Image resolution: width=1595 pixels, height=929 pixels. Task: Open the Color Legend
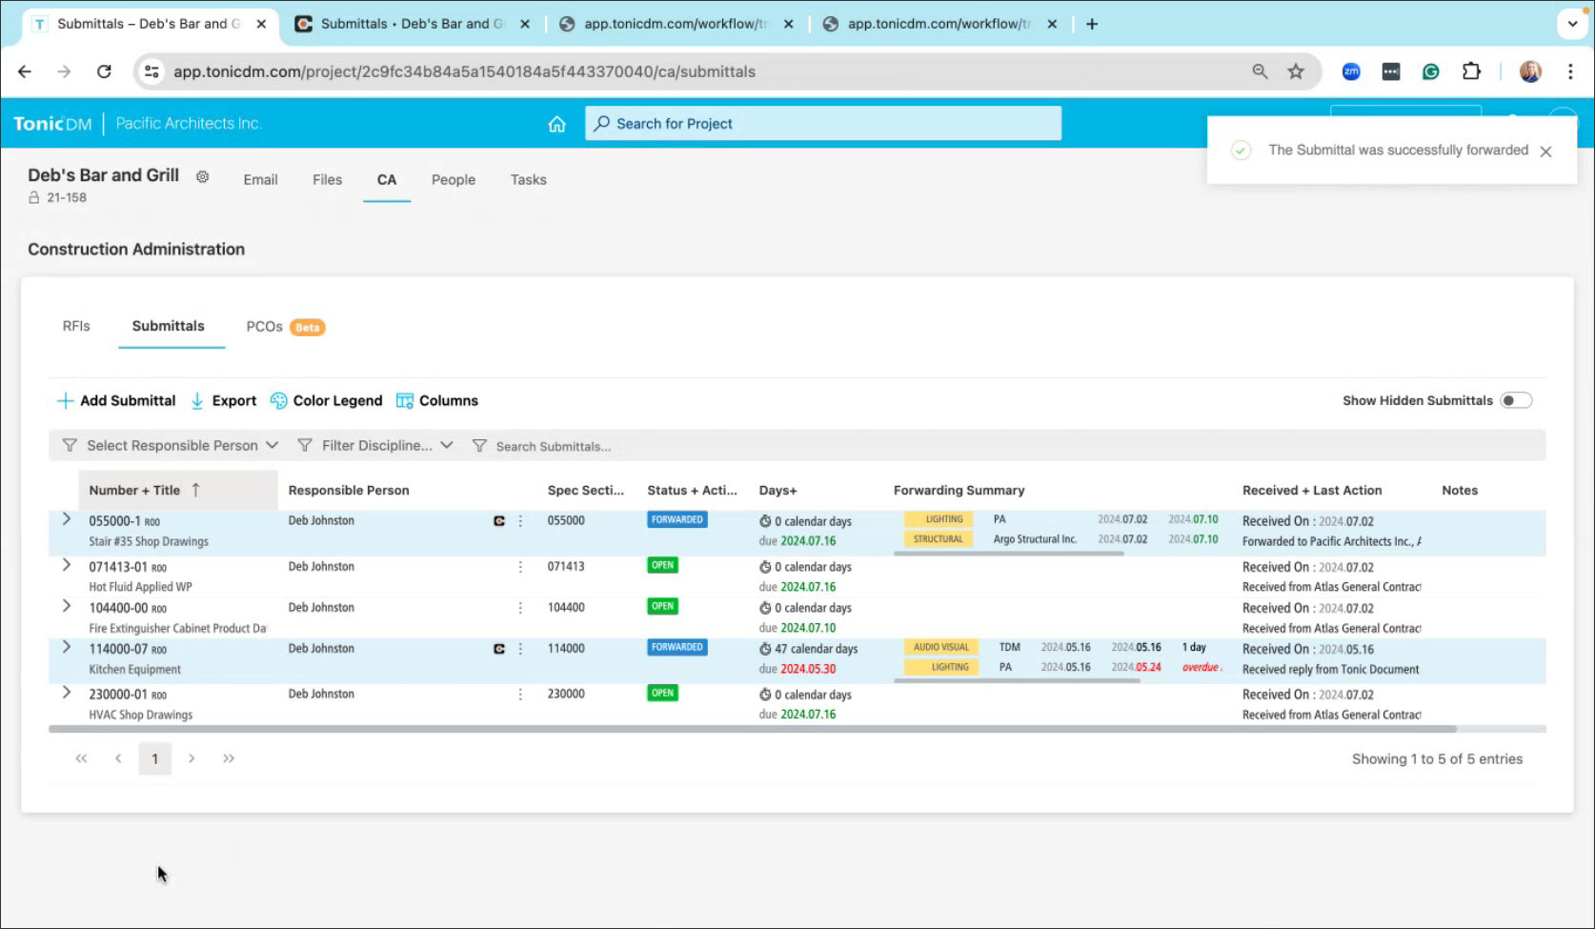click(326, 401)
